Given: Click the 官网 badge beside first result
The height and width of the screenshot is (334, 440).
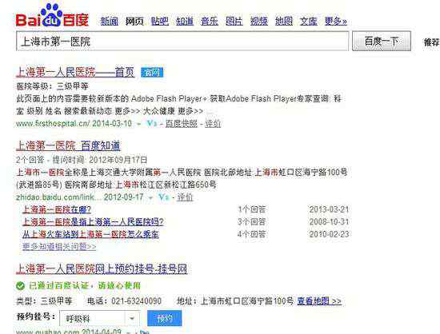Looking at the screenshot, I should tap(152, 73).
